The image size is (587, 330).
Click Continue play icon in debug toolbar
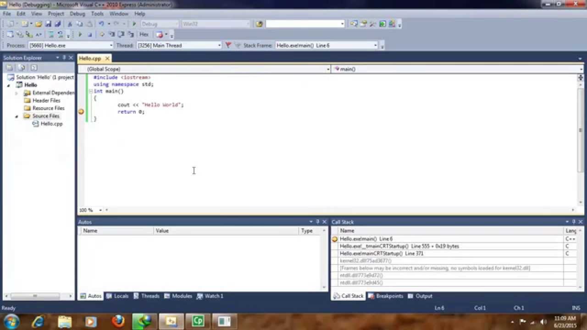coord(80,34)
